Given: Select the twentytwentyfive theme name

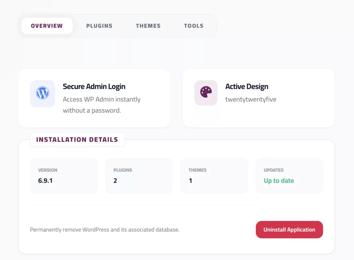Looking at the screenshot, I should pos(250,99).
